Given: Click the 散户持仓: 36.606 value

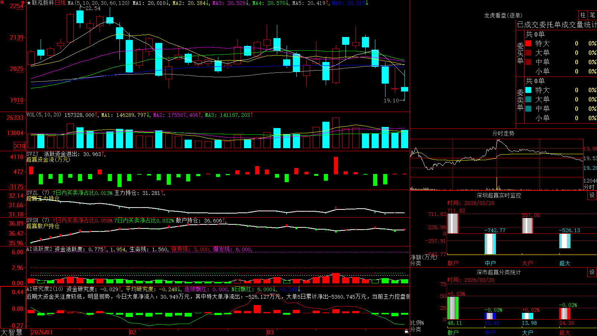Looking at the screenshot, I should pyautogui.click(x=200, y=221).
